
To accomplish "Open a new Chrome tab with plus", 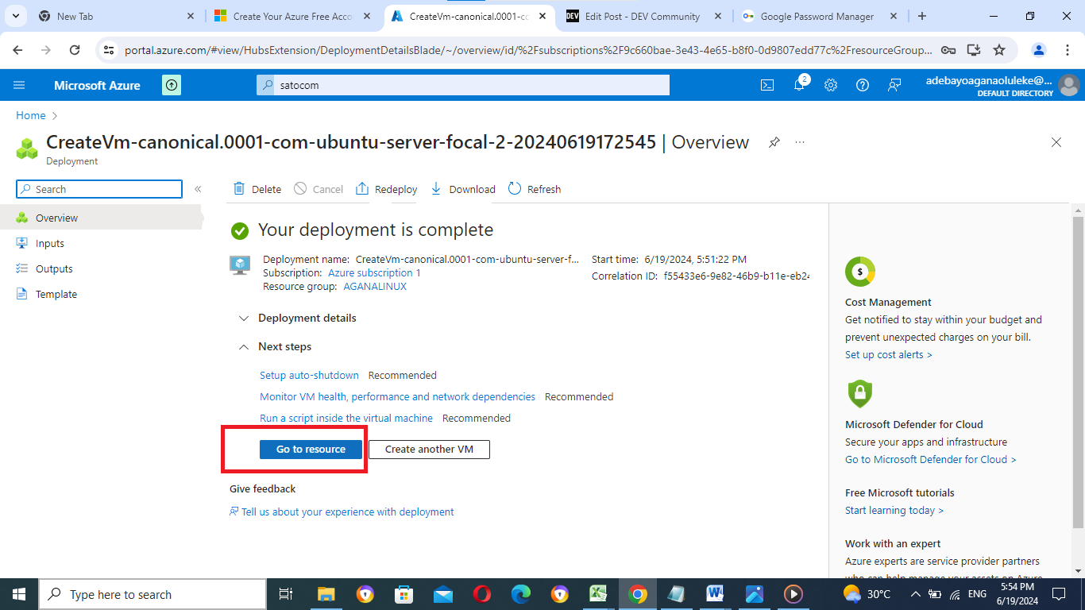I will tap(922, 16).
